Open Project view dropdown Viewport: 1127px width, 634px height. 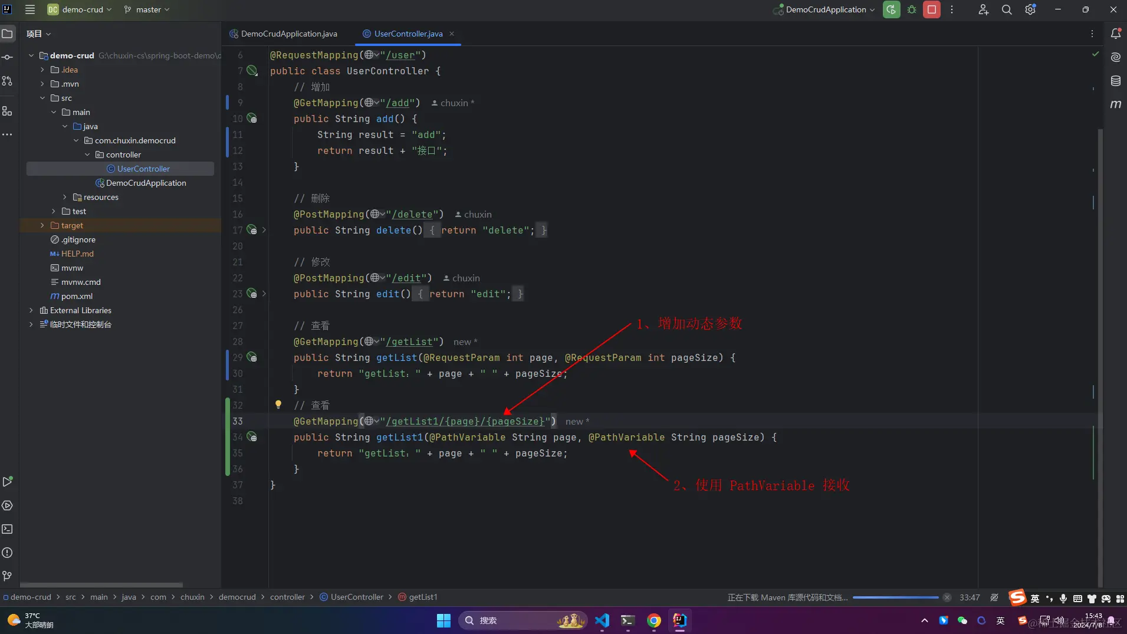point(38,34)
